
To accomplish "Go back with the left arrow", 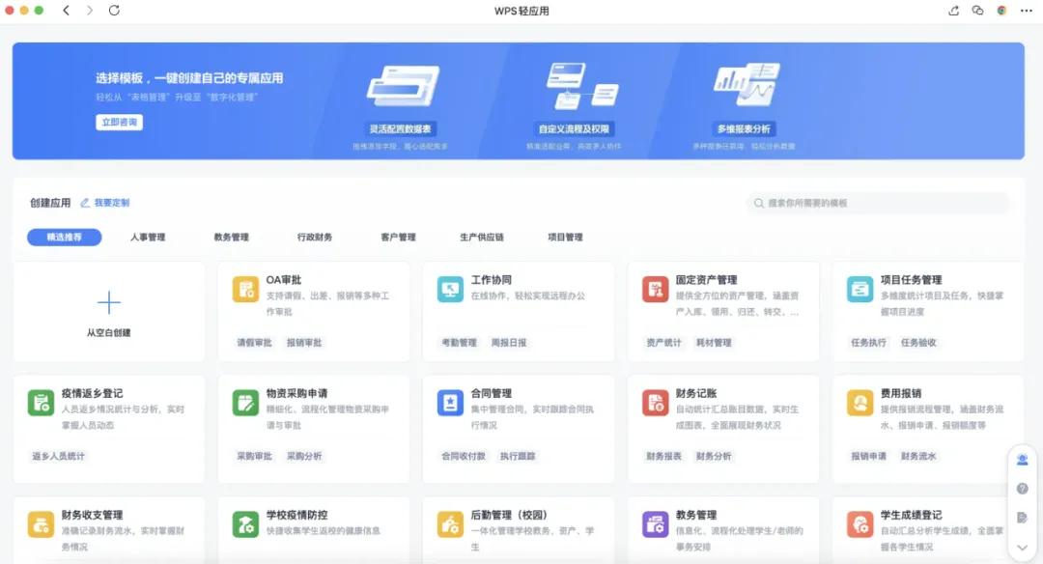I will coord(66,10).
